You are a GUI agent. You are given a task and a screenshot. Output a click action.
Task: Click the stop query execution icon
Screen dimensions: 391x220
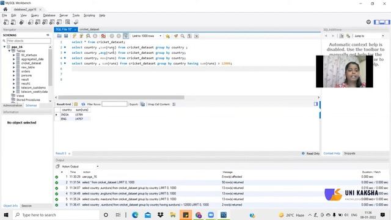95,36
